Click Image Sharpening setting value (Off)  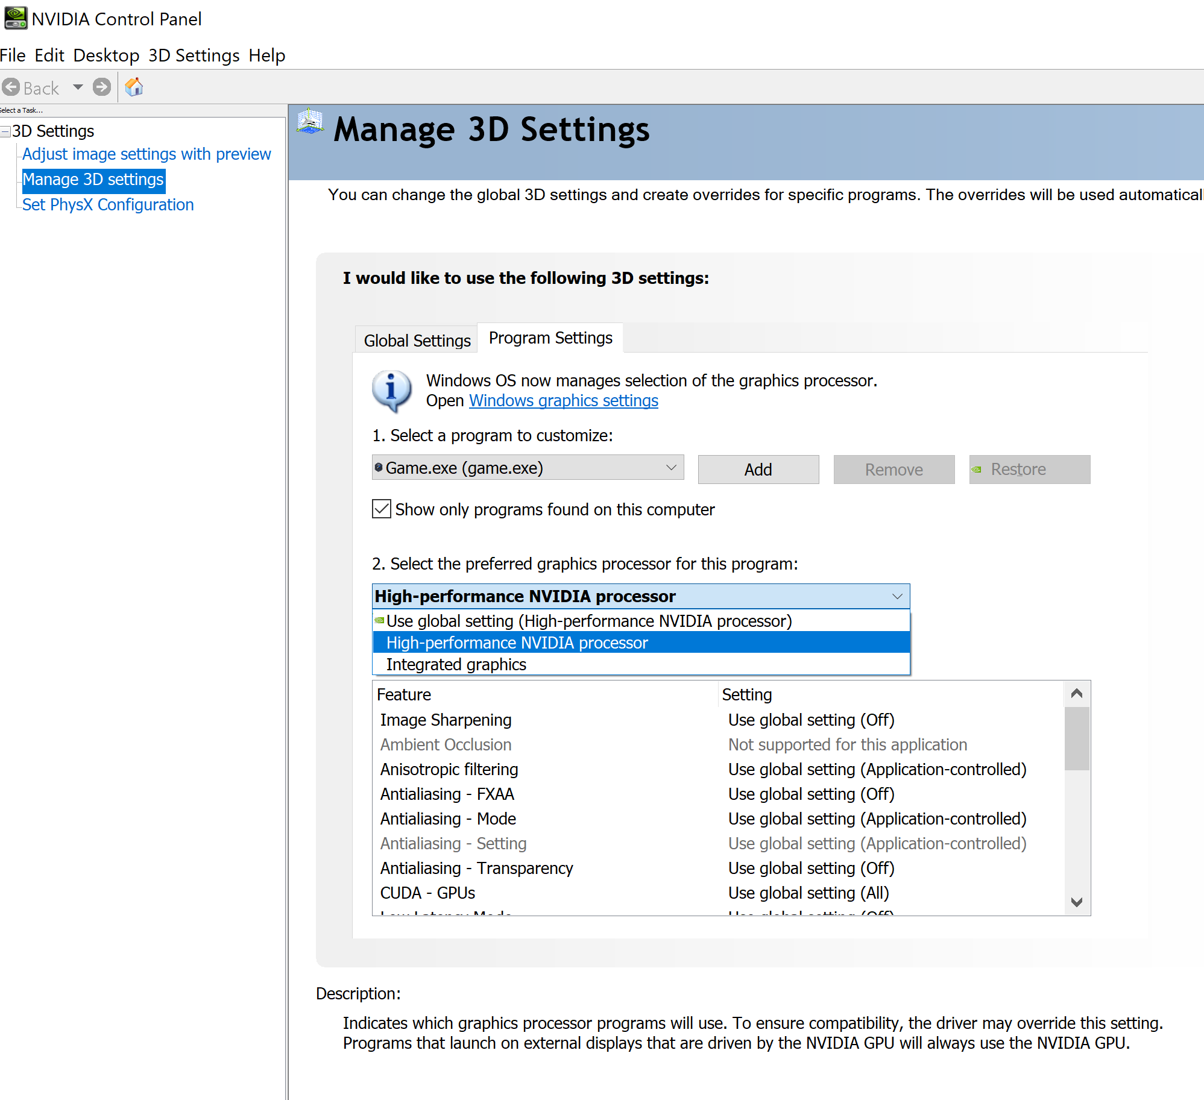(x=812, y=720)
